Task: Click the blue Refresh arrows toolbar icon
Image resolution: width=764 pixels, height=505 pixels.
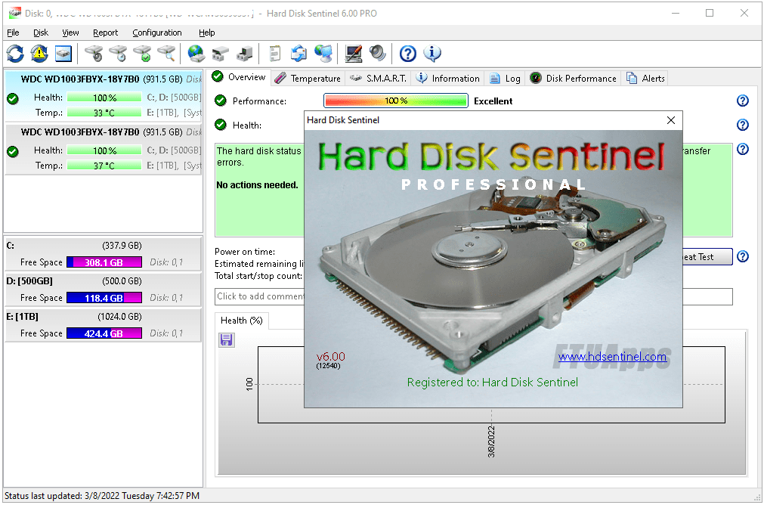Action: 15,54
